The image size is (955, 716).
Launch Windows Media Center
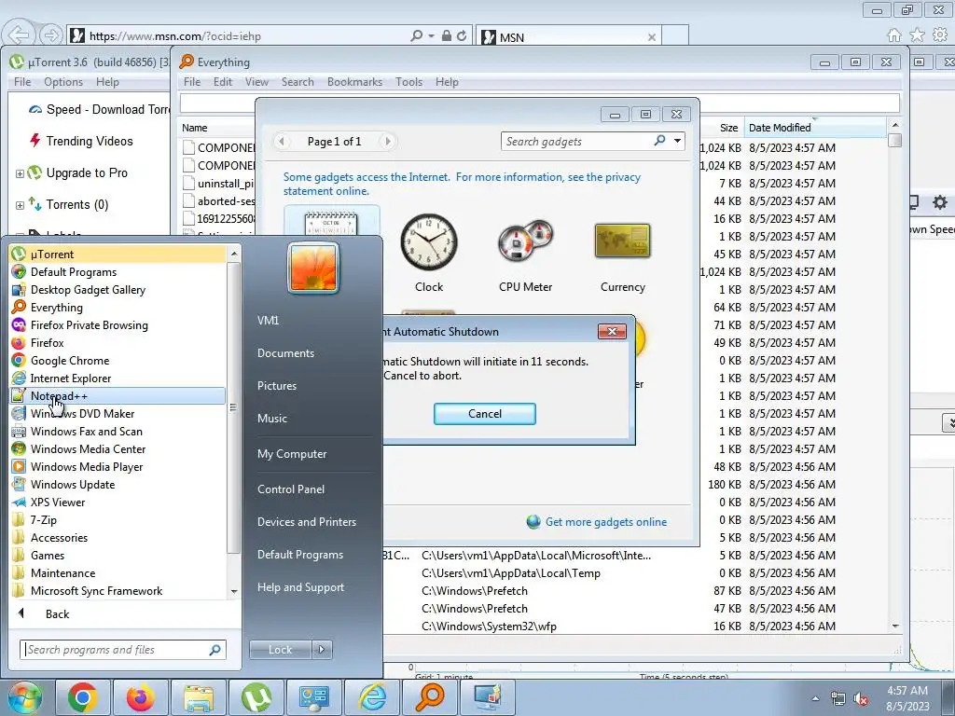pos(117,448)
